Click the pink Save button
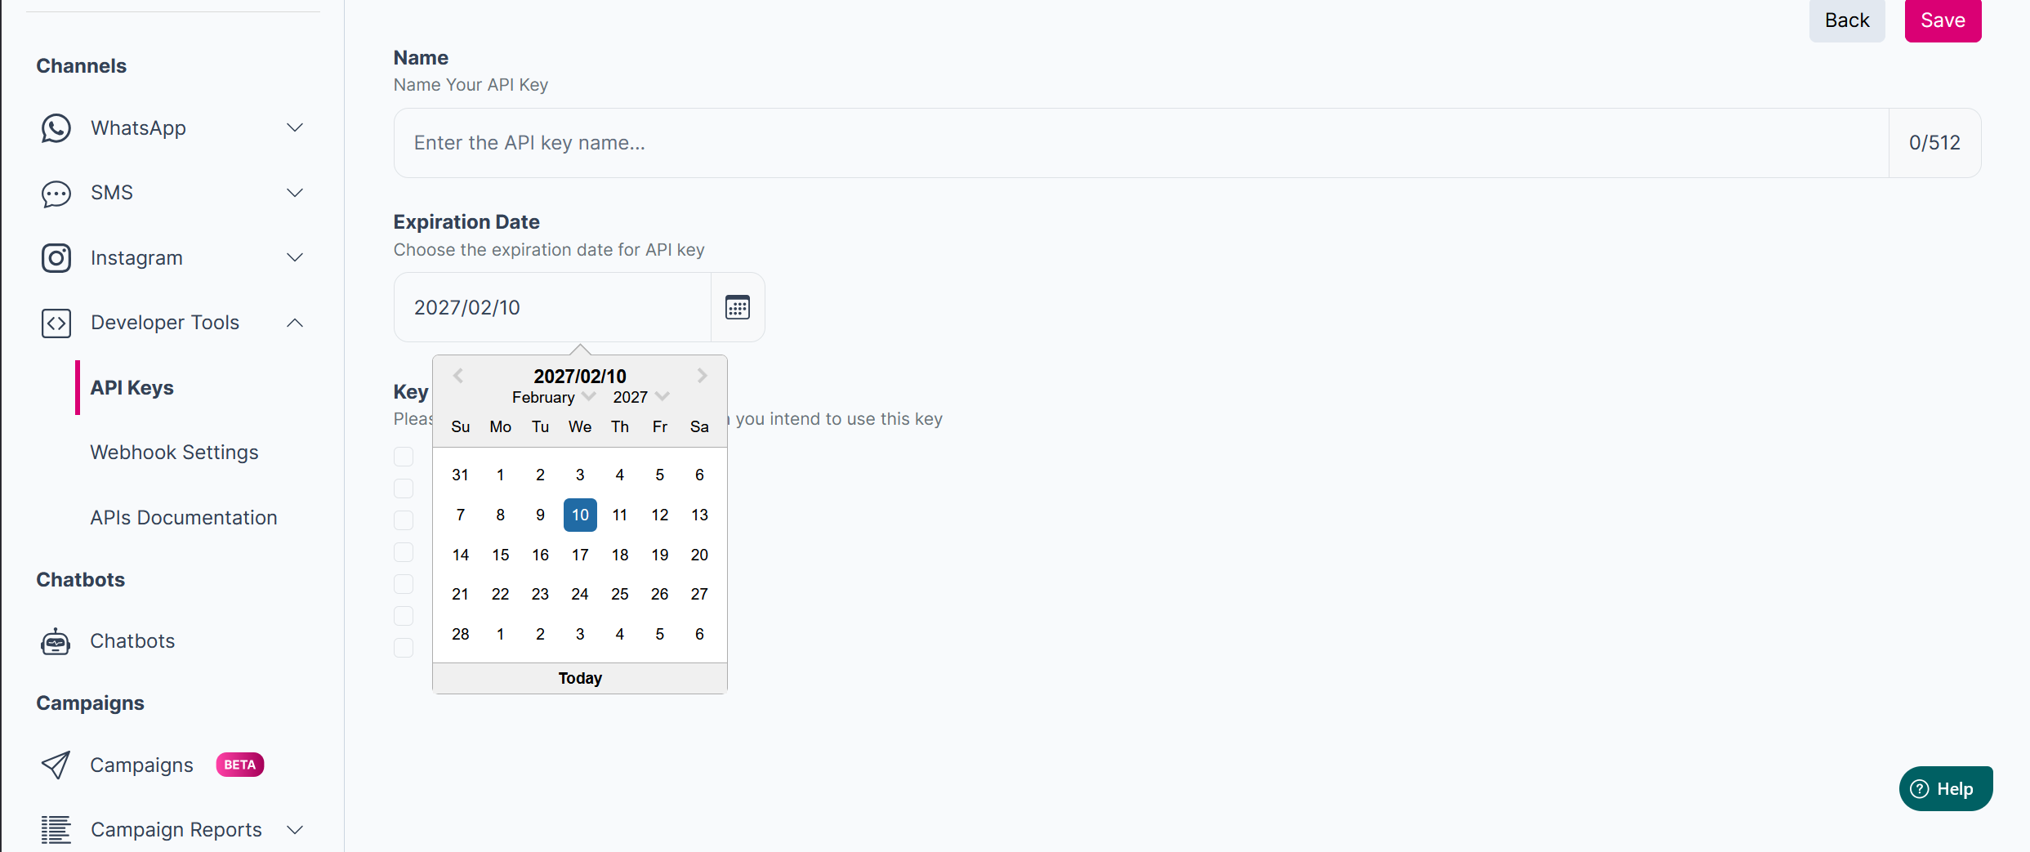This screenshot has height=852, width=2030. click(x=1943, y=20)
